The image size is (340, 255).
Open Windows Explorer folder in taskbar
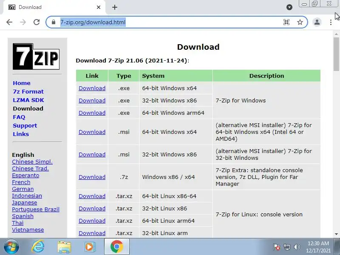pyautogui.click(x=64, y=247)
